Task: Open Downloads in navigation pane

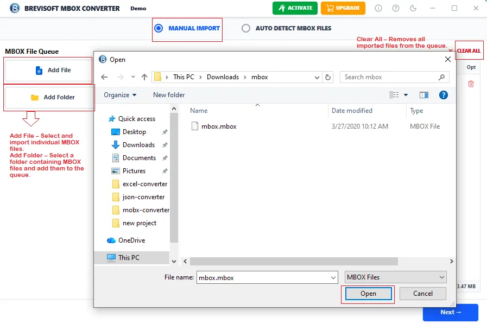Action: click(x=132, y=145)
